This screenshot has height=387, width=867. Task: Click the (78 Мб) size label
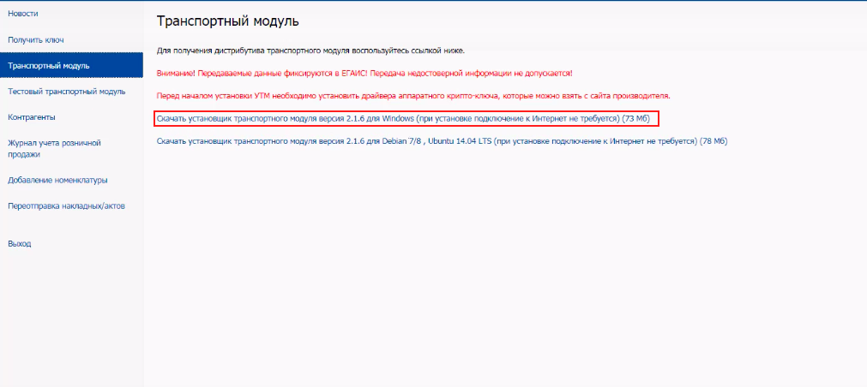(x=713, y=140)
